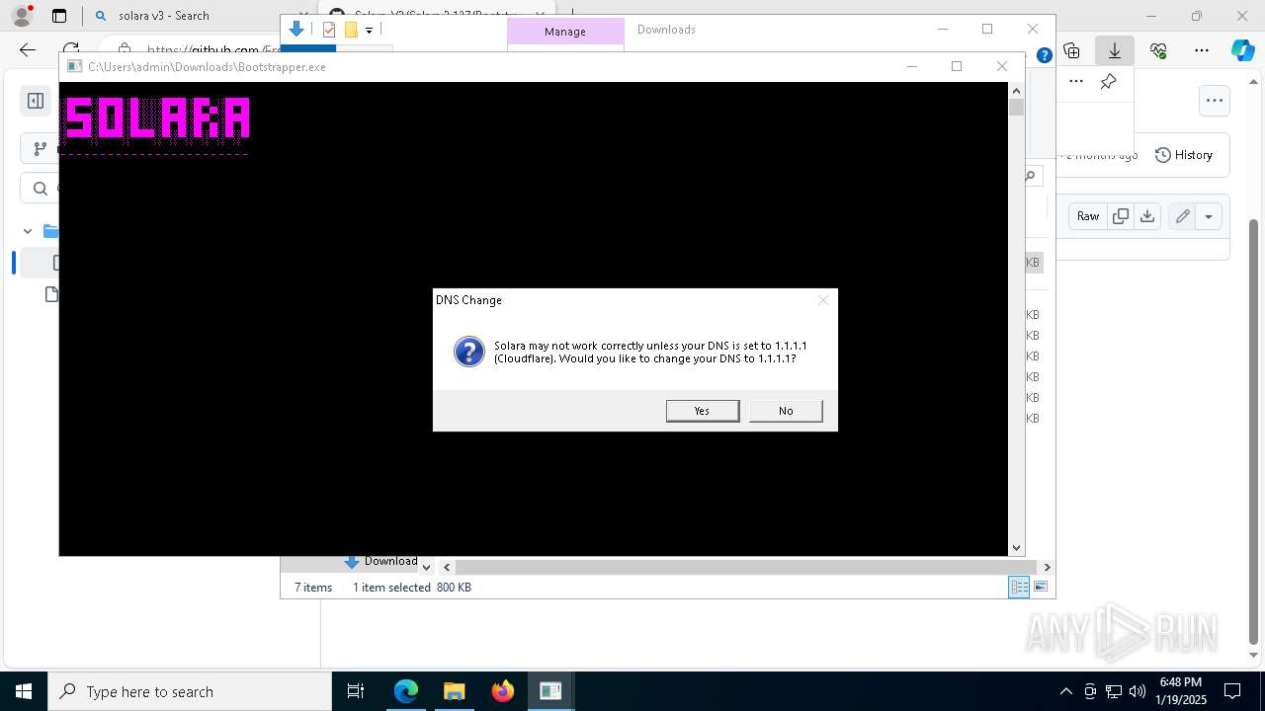Click Explorer quick access down-arrow icon
The height and width of the screenshot is (711, 1265).
pyautogui.click(x=296, y=30)
